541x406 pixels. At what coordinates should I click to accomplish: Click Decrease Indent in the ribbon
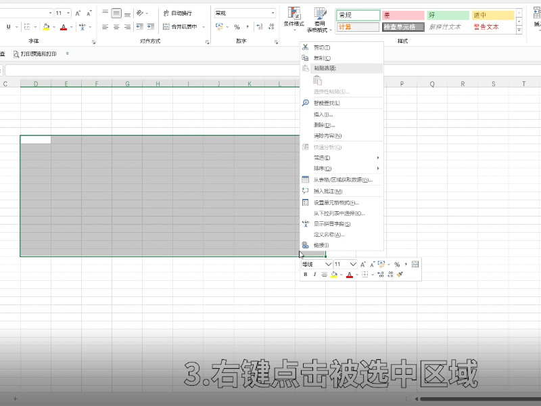140,27
